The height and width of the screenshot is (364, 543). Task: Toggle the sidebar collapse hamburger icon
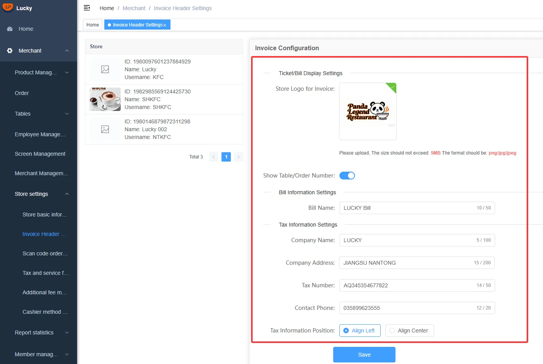coord(87,8)
